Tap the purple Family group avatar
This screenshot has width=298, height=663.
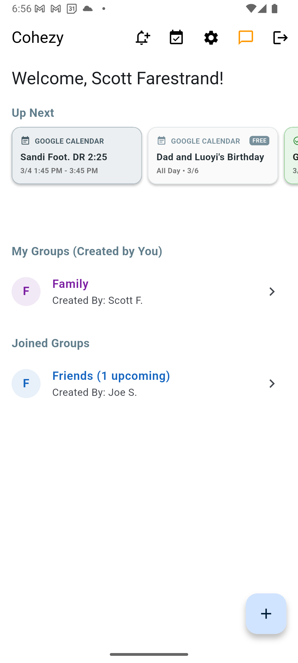(x=26, y=291)
